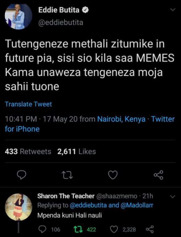
Task: Click the verified badge next to Eddie Butita
Action: [85, 9]
